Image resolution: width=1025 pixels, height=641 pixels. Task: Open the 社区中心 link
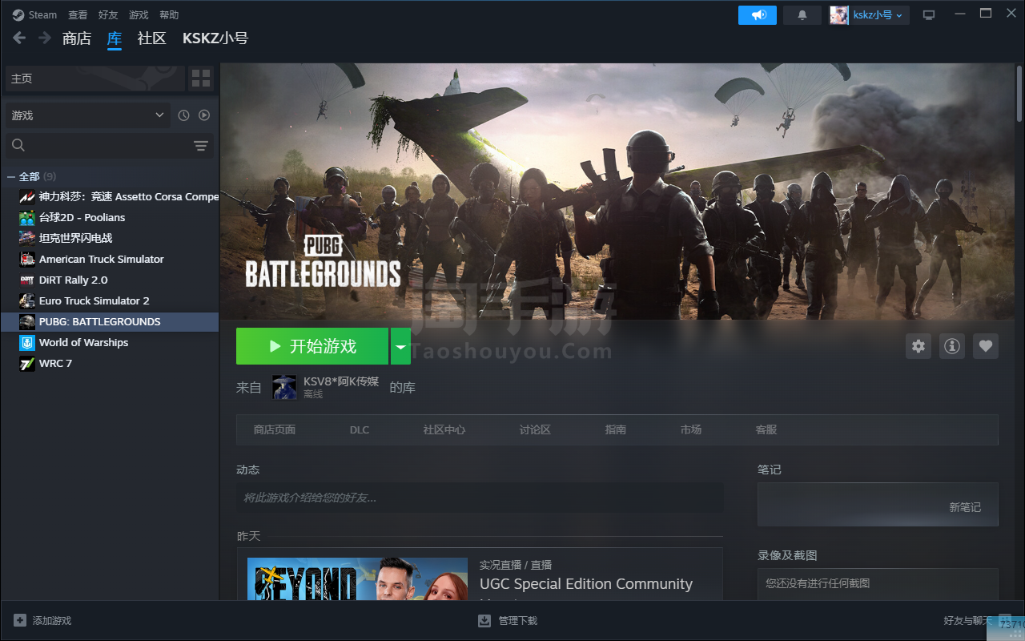pos(444,429)
